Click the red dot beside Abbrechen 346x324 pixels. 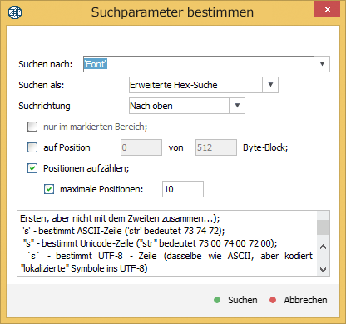(273, 300)
